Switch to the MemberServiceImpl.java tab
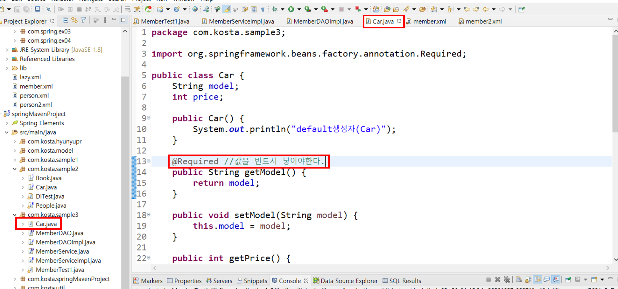The height and width of the screenshot is (289, 618). [x=238, y=21]
